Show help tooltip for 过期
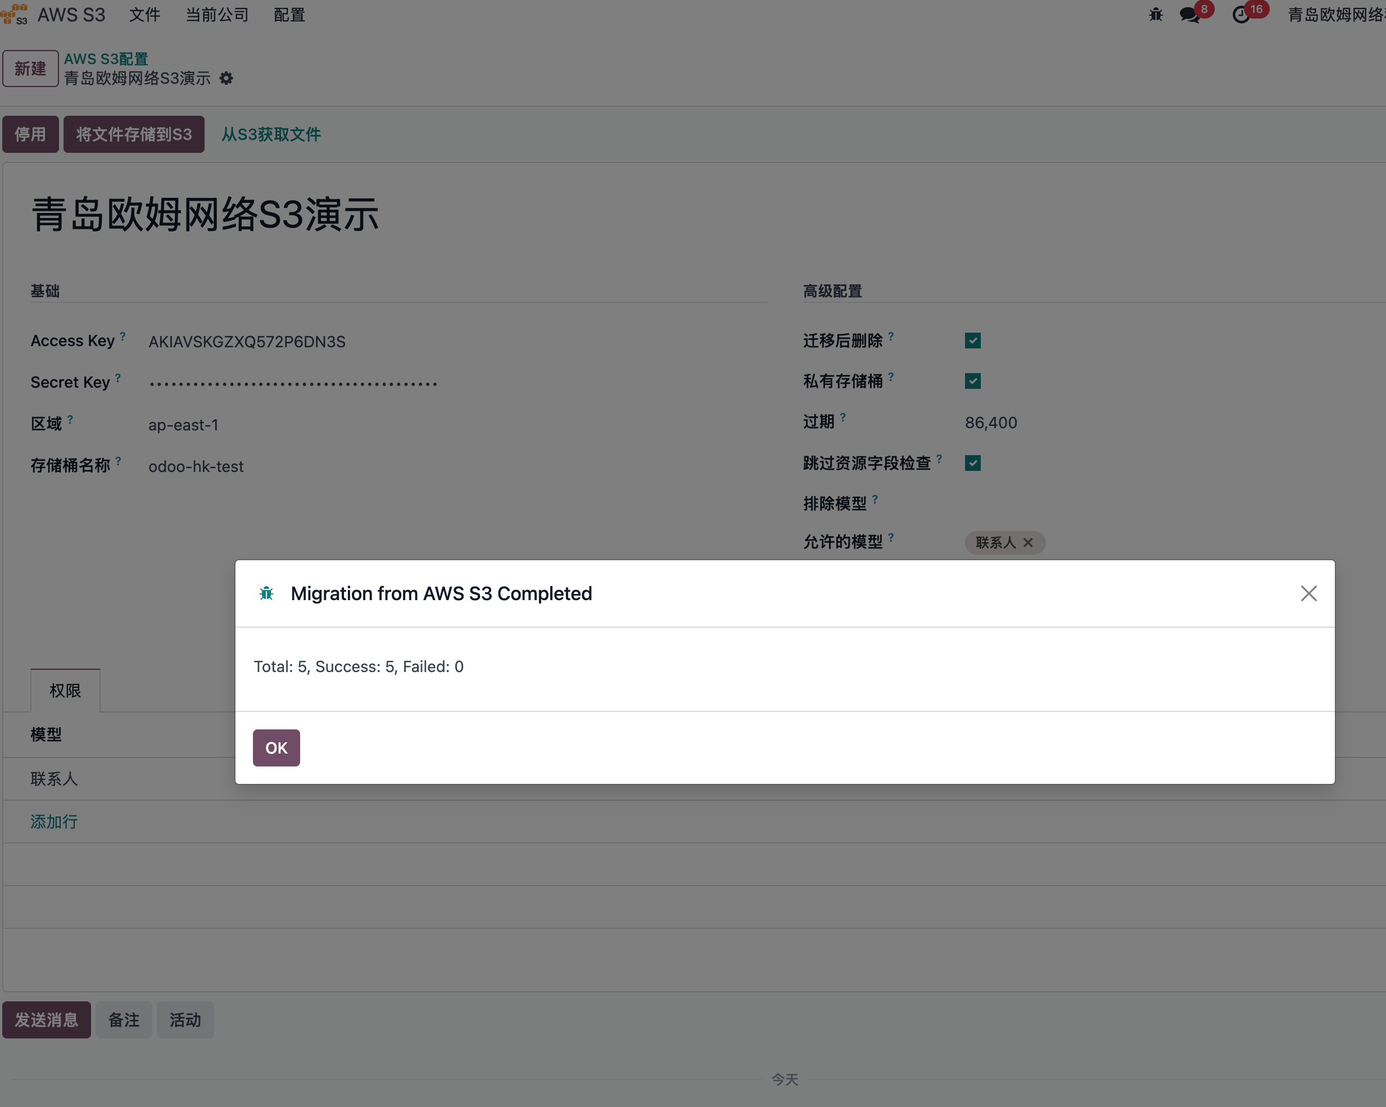 (843, 416)
